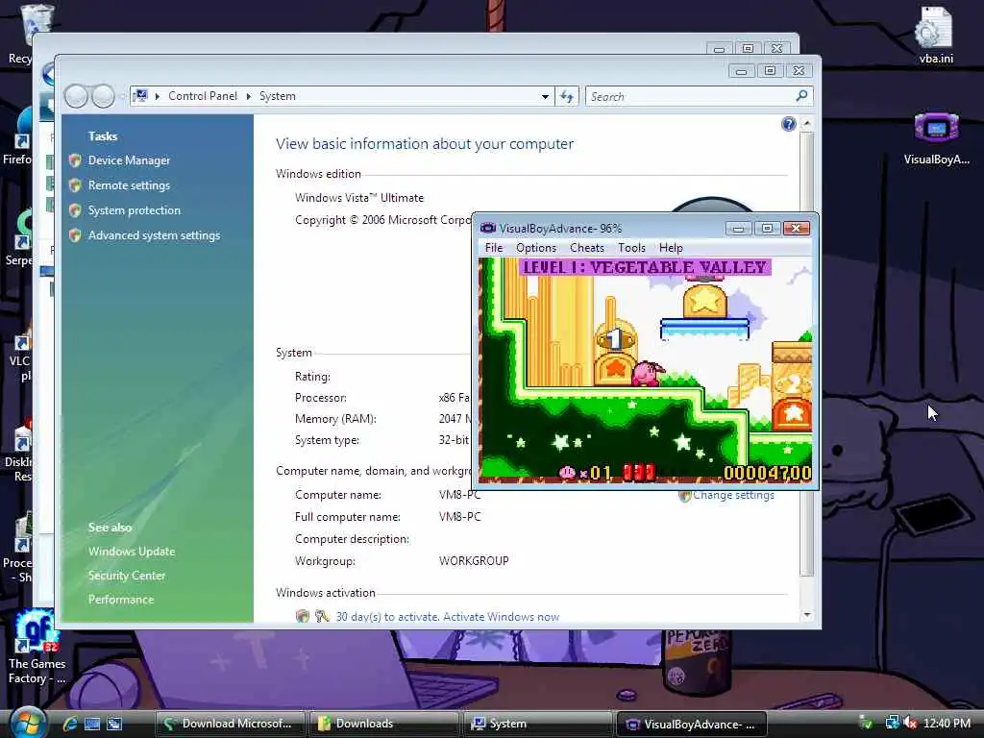Click Windows Vista Ultimate edition text
Viewport: 984px width, 738px height.
click(x=359, y=198)
